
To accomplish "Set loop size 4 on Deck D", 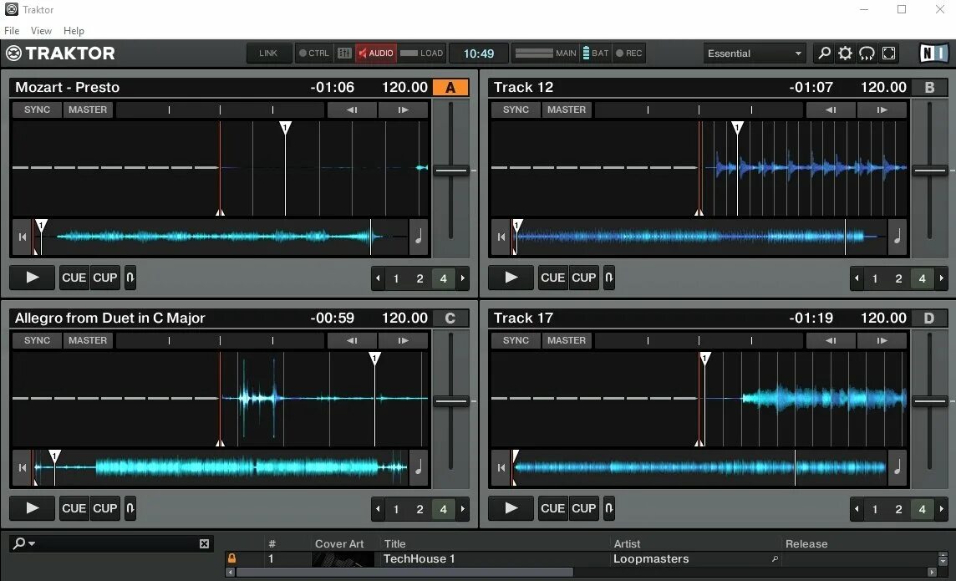I will coord(922,509).
